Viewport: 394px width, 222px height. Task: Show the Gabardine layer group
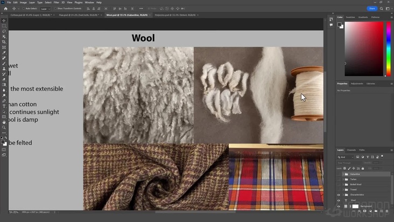coord(339,174)
